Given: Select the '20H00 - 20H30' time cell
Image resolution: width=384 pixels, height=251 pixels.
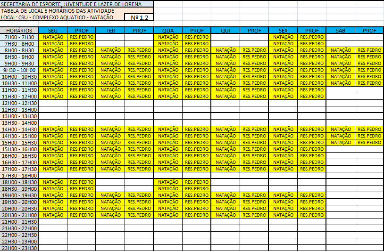Looking at the screenshot, I should pos(19,209).
